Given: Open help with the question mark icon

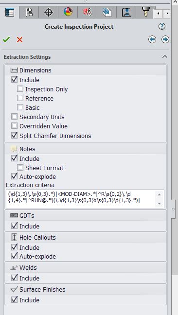Looking at the screenshot, I should [162, 26].
